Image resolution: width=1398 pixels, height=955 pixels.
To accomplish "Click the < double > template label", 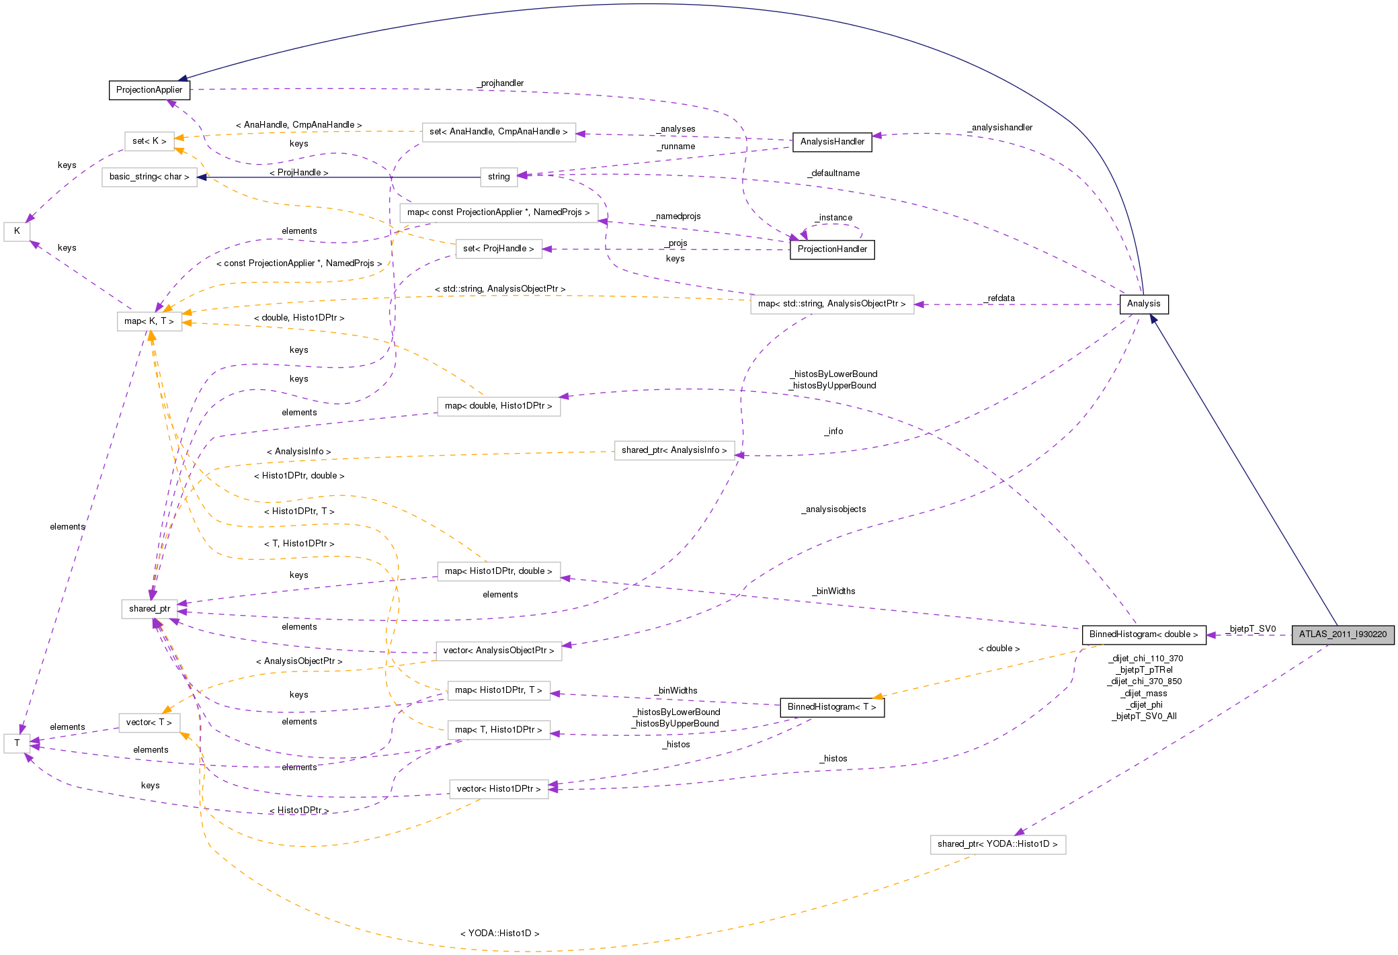I will (x=999, y=649).
